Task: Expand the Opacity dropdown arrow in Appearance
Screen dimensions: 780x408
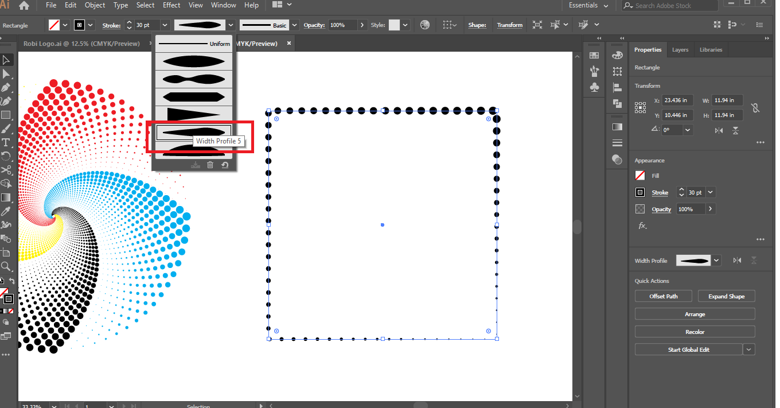Action: tap(711, 209)
